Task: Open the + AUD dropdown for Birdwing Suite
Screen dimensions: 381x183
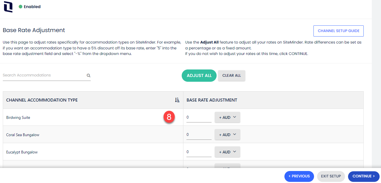Action: (227, 117)
